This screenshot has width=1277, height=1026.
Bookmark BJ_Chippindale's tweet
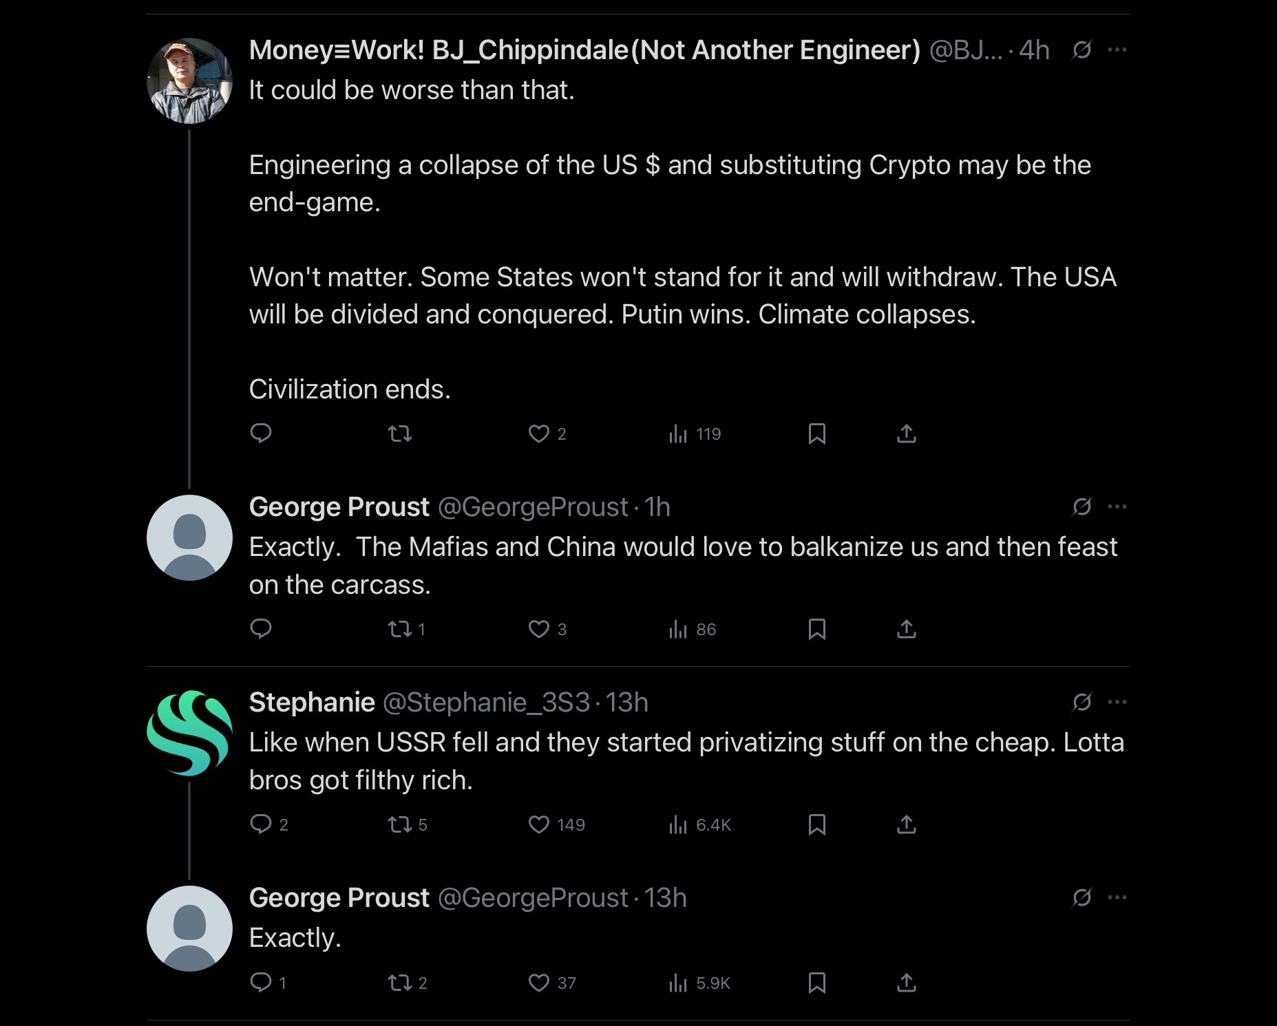816,434
